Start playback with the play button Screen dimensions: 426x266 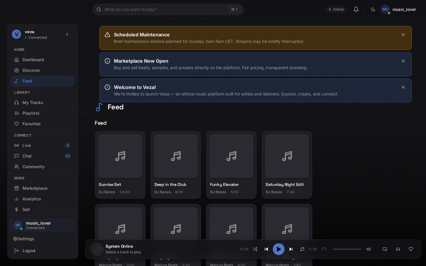(279, 249)
